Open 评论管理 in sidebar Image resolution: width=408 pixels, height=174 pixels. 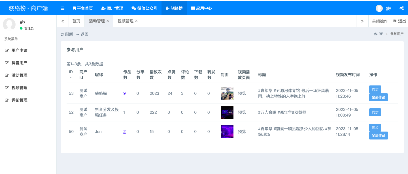(x=19, y=100)
